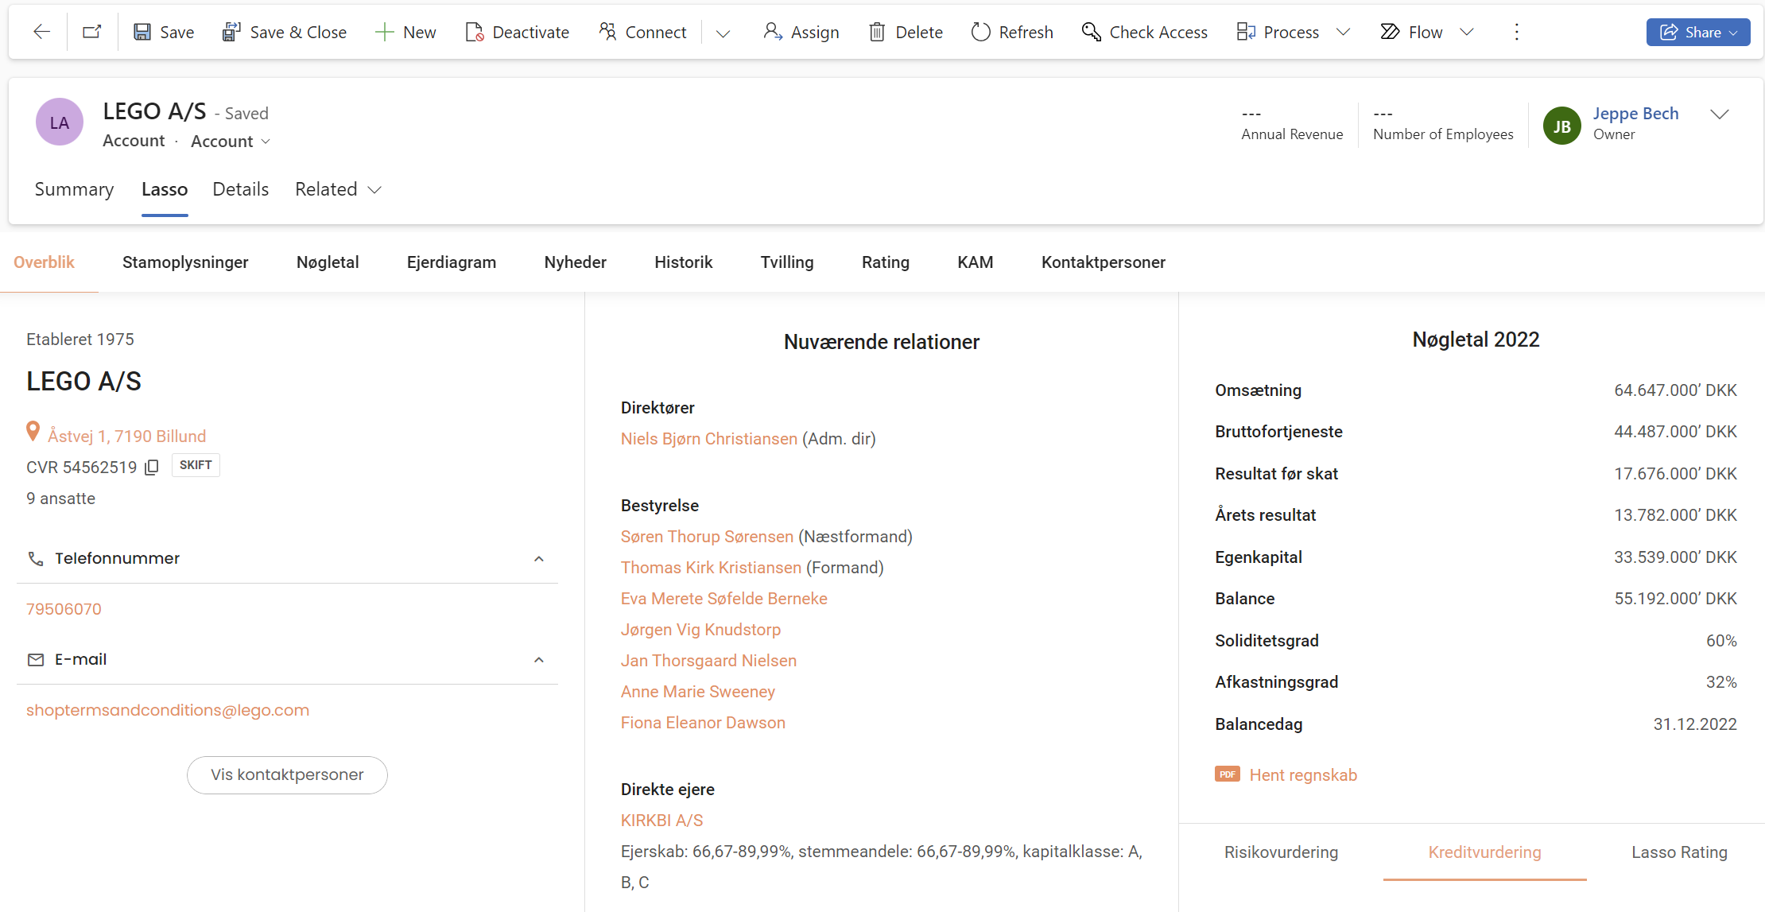Collapse the E-mail section

tap(539, 660)
